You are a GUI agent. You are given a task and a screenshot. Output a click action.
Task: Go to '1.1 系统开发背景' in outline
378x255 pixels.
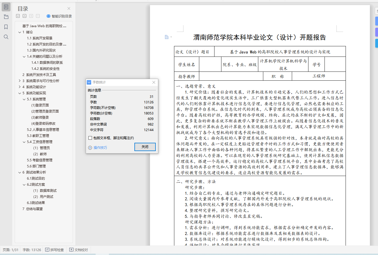pyautogui.click(x=40, y=38)
